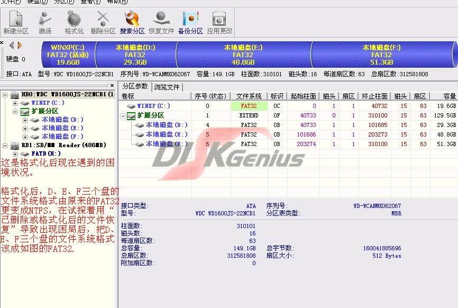The width and height of the screenshot is (458, 308).
Task: Expand 本地磁盘(E:) in the disk tree
Action: [x=25, y=129]
